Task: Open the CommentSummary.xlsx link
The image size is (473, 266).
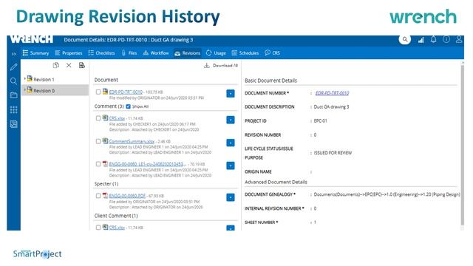Action: [132, 141]
